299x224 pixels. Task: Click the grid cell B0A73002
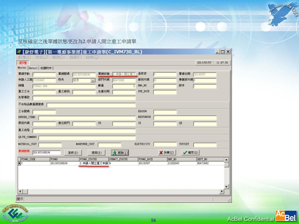click(210, 163)
